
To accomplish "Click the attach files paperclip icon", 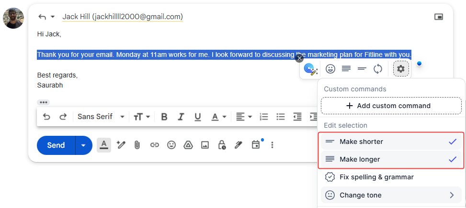I will pos(137,145).
